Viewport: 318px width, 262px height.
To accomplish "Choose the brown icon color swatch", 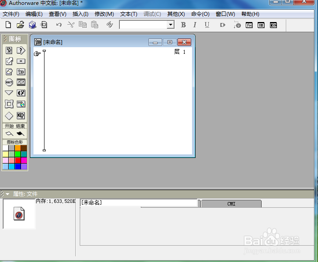I will [x=24, y=148].
